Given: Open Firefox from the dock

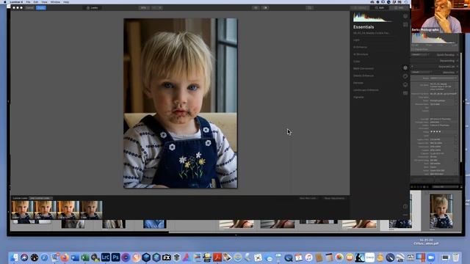Looking at the screenshot, I should pyautogui.click(x=65, y=257).
